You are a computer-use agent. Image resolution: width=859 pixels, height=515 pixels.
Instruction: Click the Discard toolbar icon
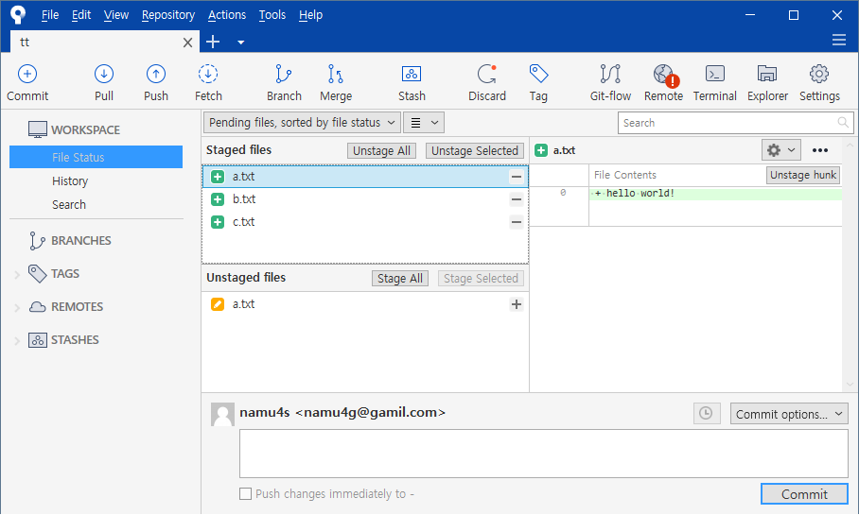(487, 76)
